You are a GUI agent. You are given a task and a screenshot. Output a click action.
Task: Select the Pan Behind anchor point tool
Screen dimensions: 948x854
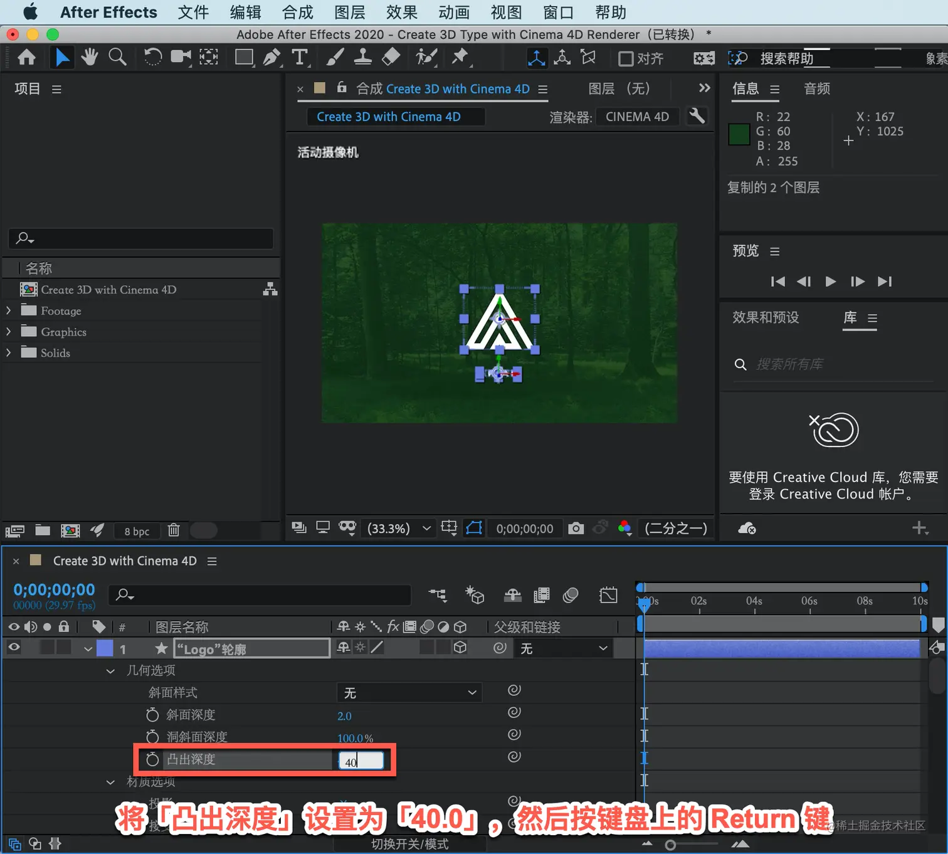click(x=209, y=57)
